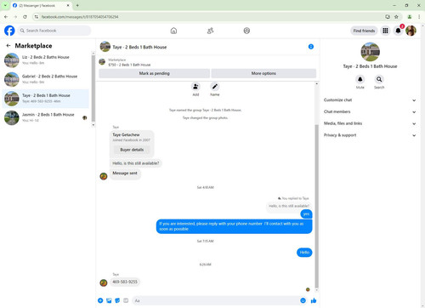Screen dimensions: 425x308
Task: Select the Messenger browser tab
Action: (41, 5)
